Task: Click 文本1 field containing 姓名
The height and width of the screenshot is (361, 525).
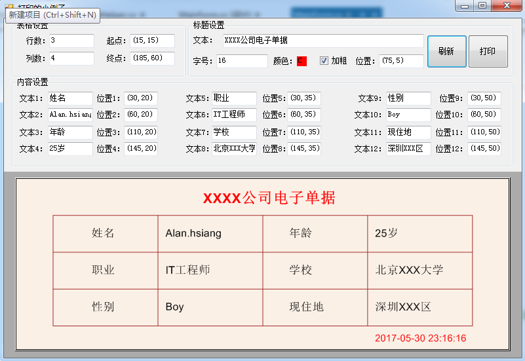Action: [x=70, y=98]
